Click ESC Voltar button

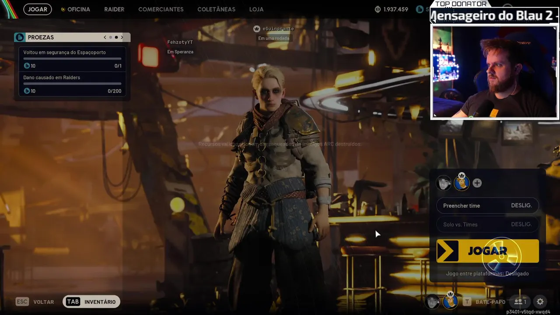click(x=35, y=302)
